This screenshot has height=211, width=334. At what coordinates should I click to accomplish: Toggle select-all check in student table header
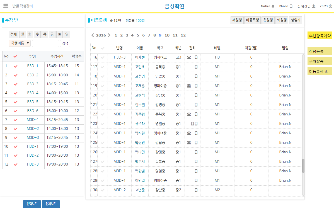pos(102,48)
